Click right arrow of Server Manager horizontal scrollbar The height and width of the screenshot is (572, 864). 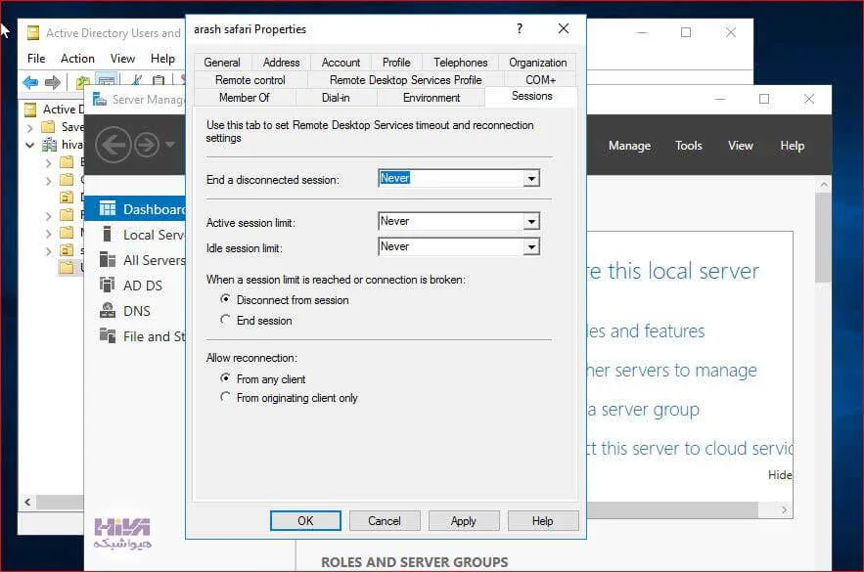pyautogui.click(x=784, y=509)
